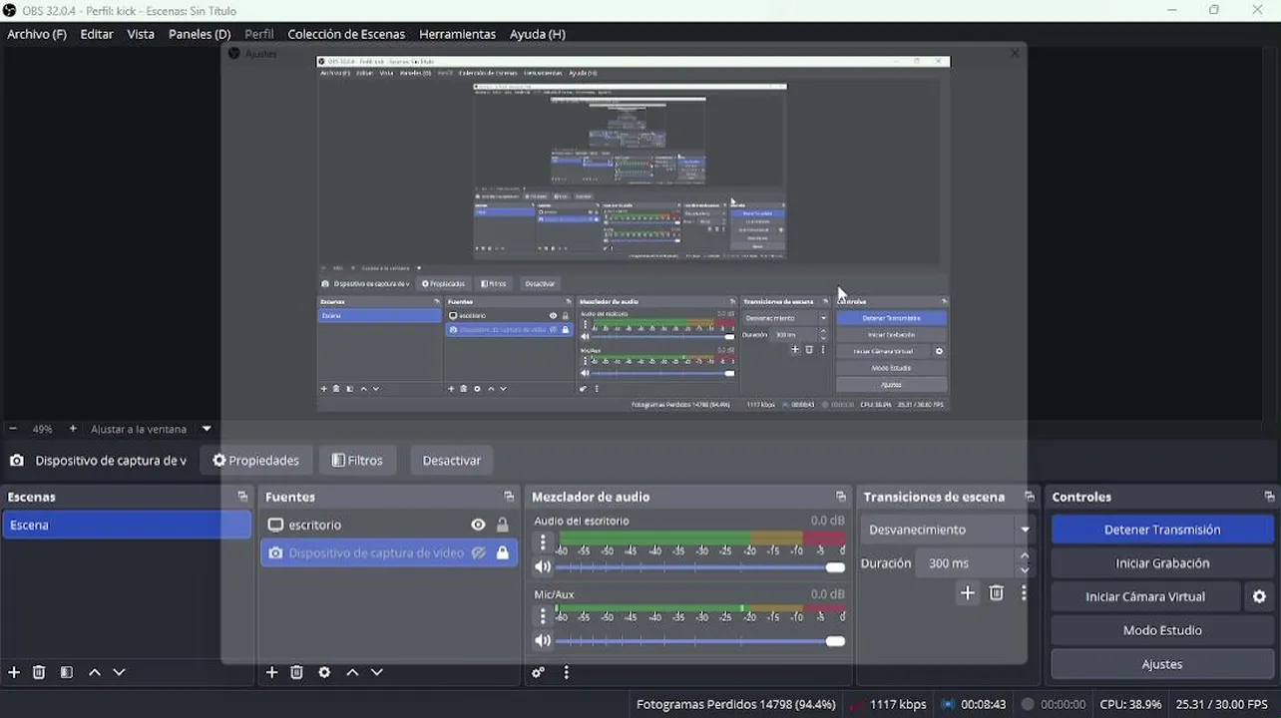Undock the Fuentes panel
This screenshot has height=718, width=1281.
pos(509,497)
